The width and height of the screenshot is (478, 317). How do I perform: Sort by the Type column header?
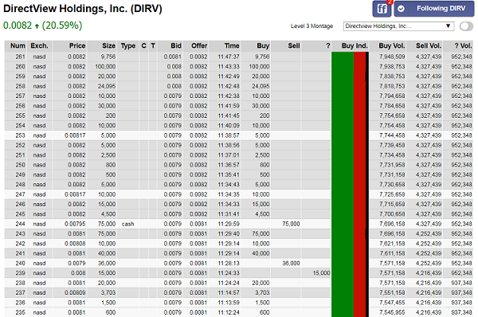128,45
